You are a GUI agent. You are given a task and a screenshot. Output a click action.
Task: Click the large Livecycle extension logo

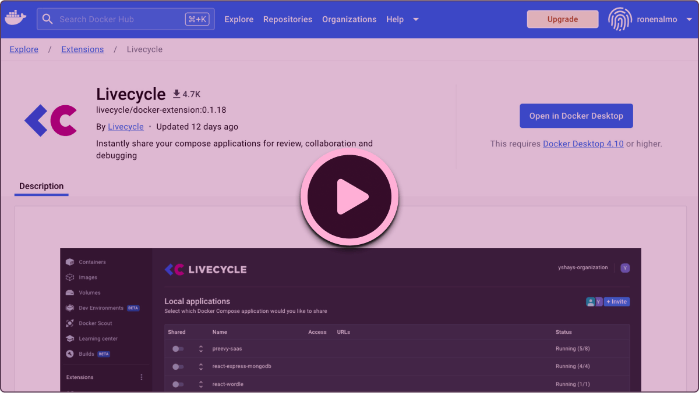51,120
